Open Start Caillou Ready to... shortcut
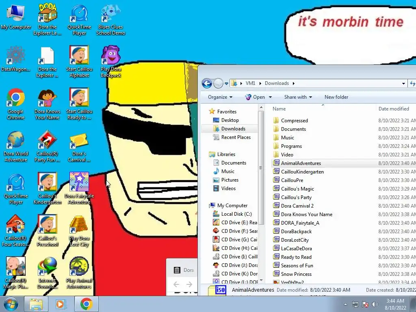The width and height of the screenshot is (416, 312). pos(79,104)
